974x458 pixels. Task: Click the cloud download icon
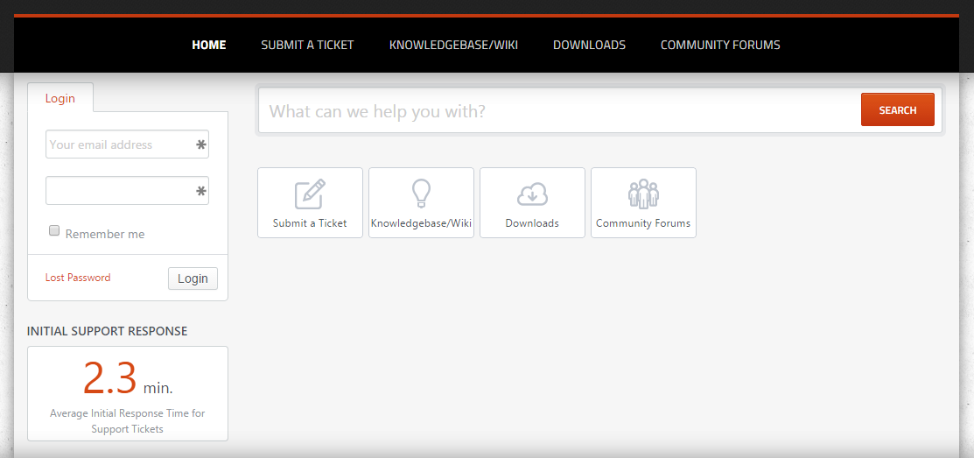pyautogui.click(x=532, y=194)
